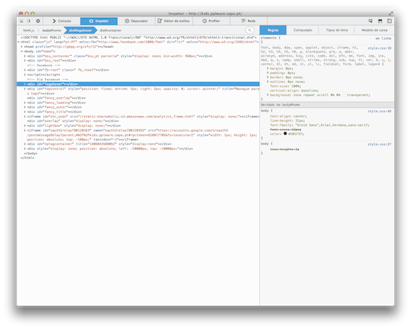
Task: Edit the 'text-align: center' declaration
Action: click(288, 117)
